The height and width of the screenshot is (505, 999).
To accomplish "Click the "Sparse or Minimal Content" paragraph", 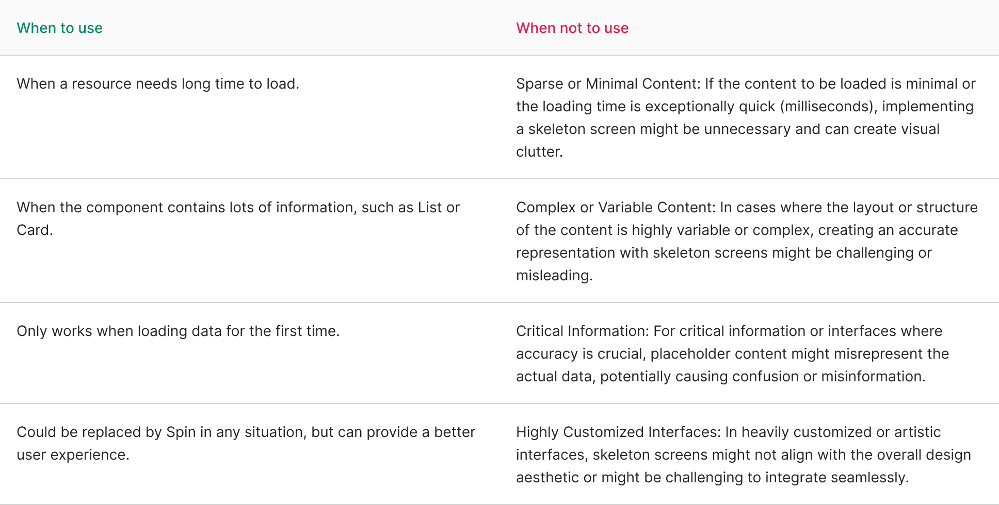I will [x=746, y=117].
